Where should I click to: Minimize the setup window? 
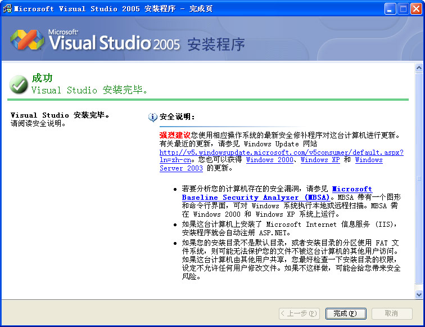[390, 9]
